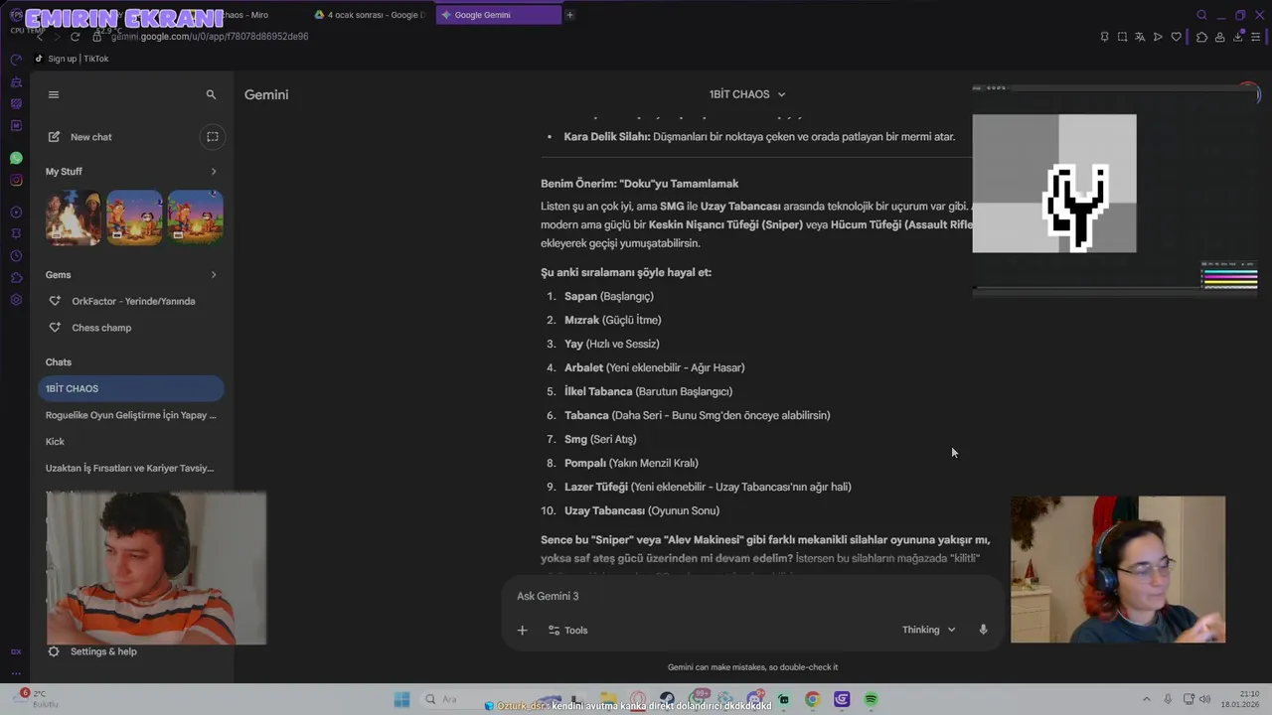Open the Sign up | TikTok bookmark

coord(72,59)
